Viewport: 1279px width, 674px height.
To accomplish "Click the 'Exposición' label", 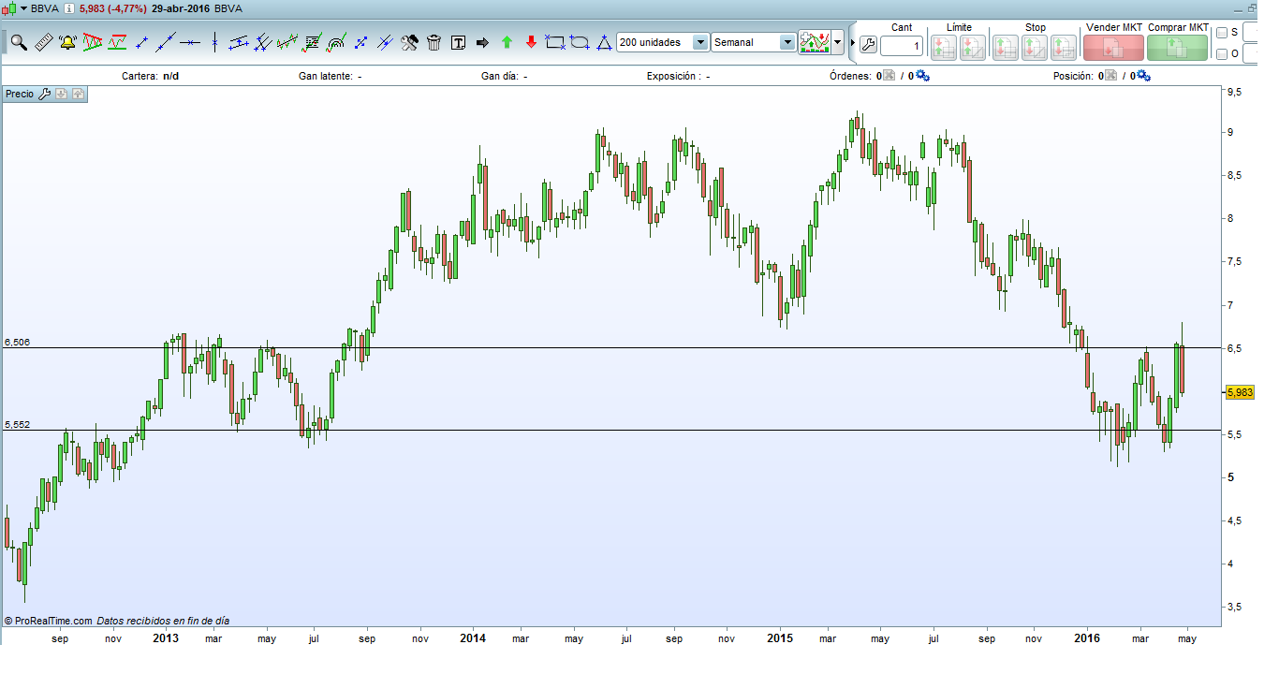I will pyautogui.click(x=672, y=76).
